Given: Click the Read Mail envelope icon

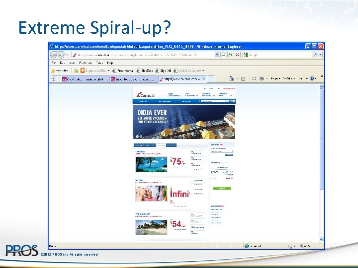Looking at the screenshot, I should click(254, 78).
